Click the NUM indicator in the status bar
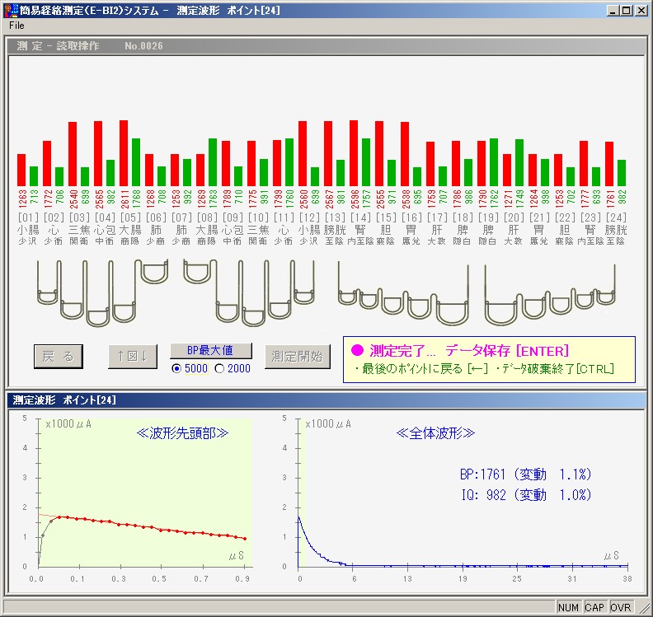This screenshot has width=653, height=617. click(568, 607)
